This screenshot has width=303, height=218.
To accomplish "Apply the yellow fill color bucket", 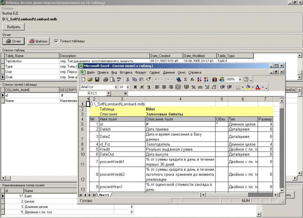I will [x=248, y=87].
